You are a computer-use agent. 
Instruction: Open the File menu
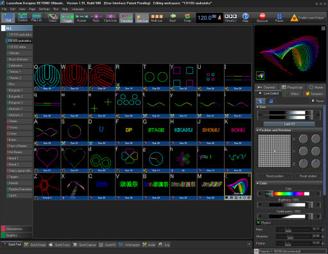[x=4, y=9]
